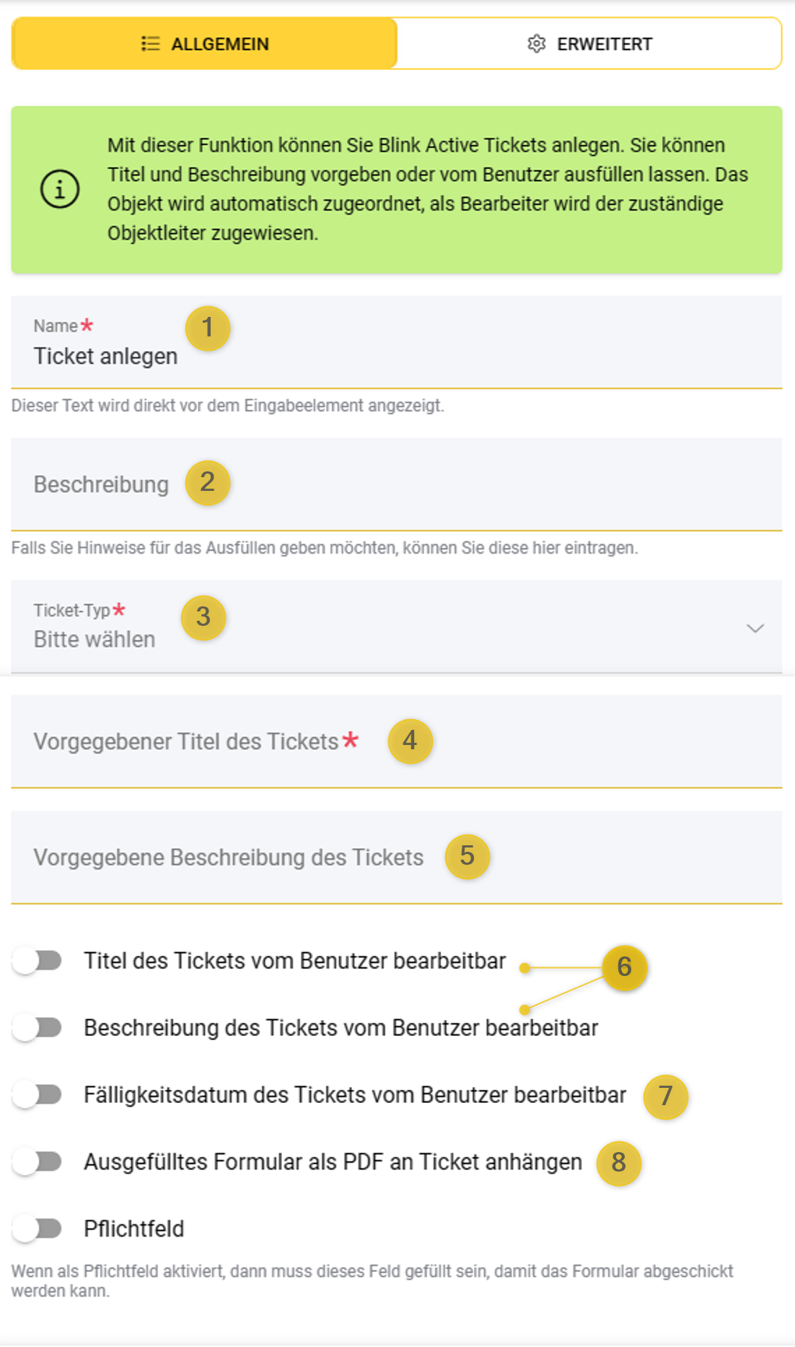Click yellow marker number 6 badge

(x=624, y=967)
